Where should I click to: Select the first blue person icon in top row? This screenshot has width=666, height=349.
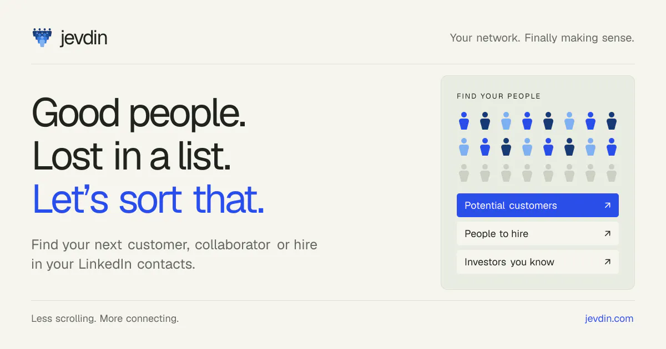coord(464,121)
